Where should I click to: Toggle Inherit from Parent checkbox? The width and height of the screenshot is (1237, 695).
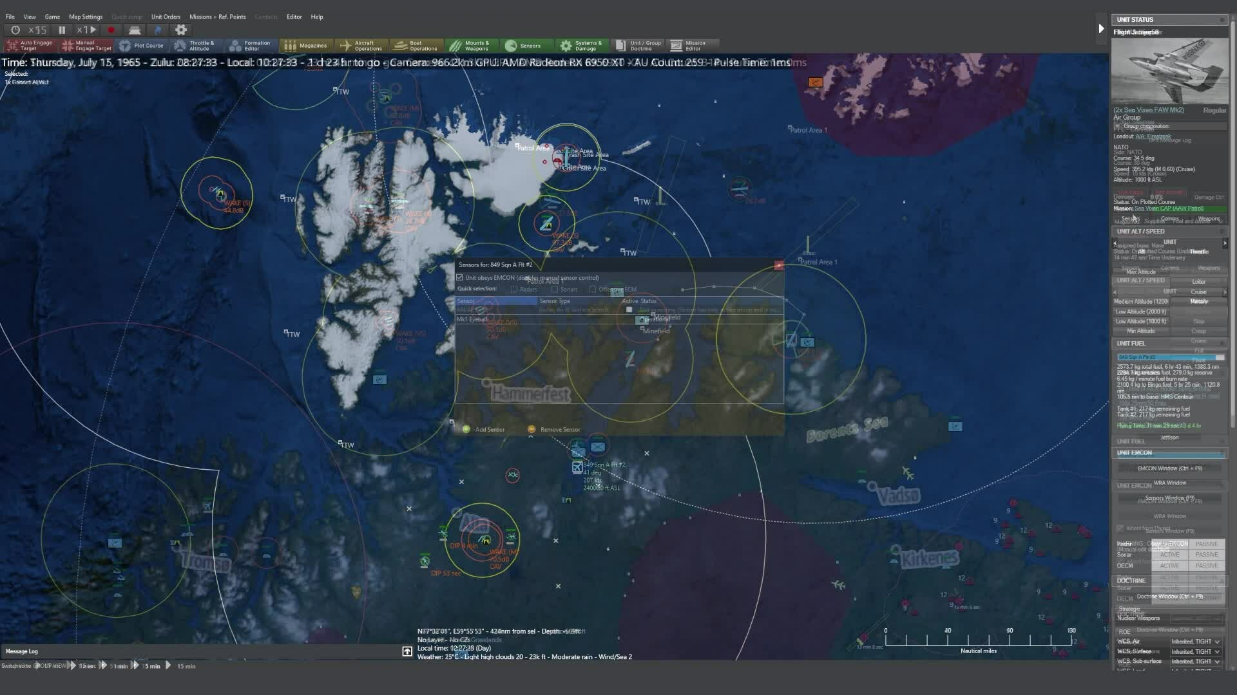(x=1120, y=528)
